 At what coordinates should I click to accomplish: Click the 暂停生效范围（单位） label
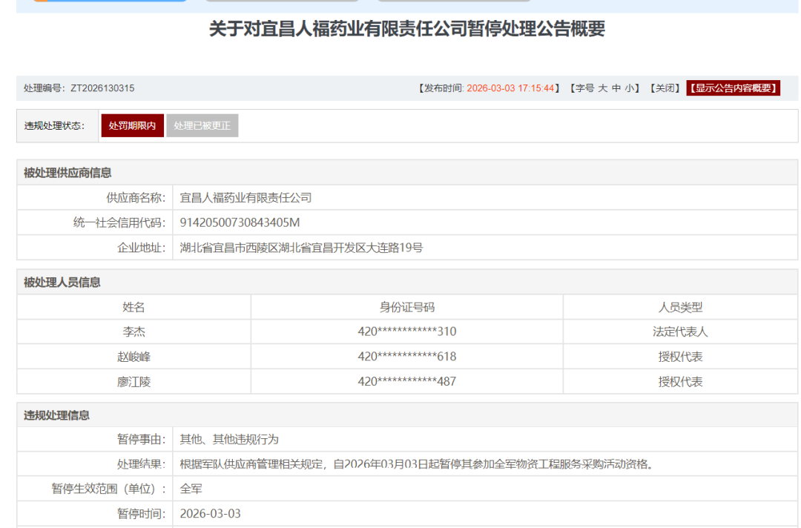tap(109, 489)
